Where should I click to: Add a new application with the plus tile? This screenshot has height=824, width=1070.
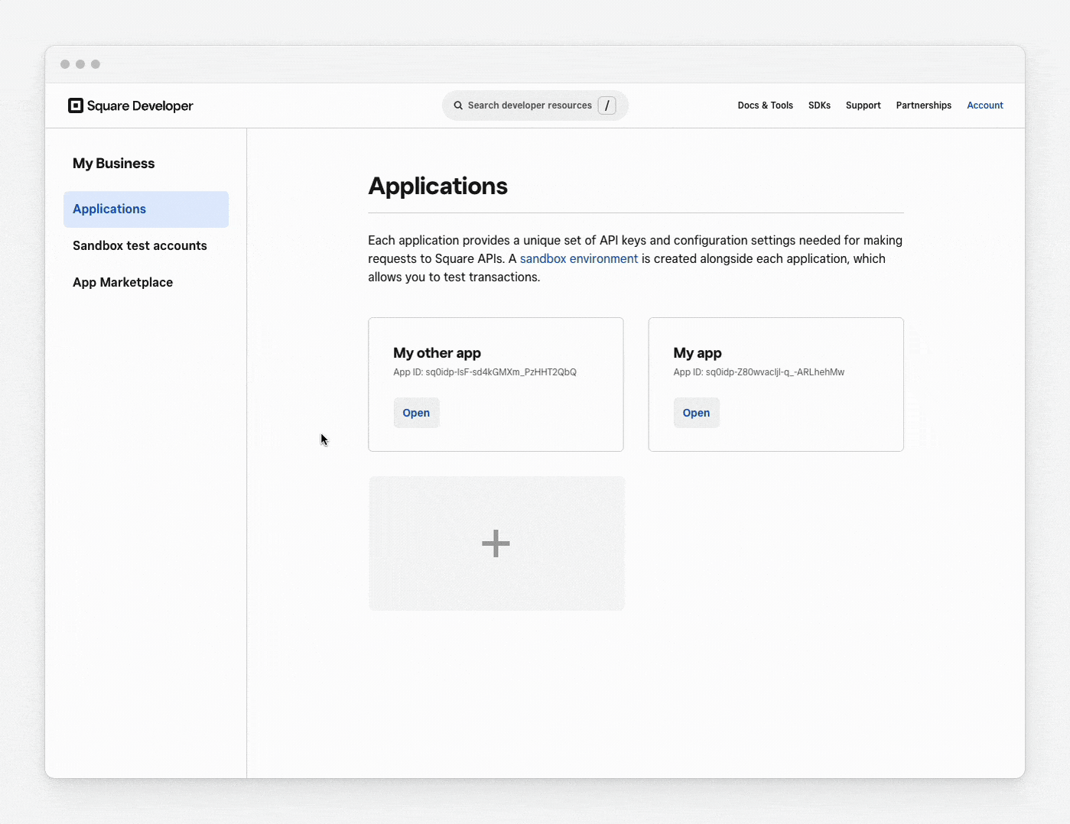[496, 543]
